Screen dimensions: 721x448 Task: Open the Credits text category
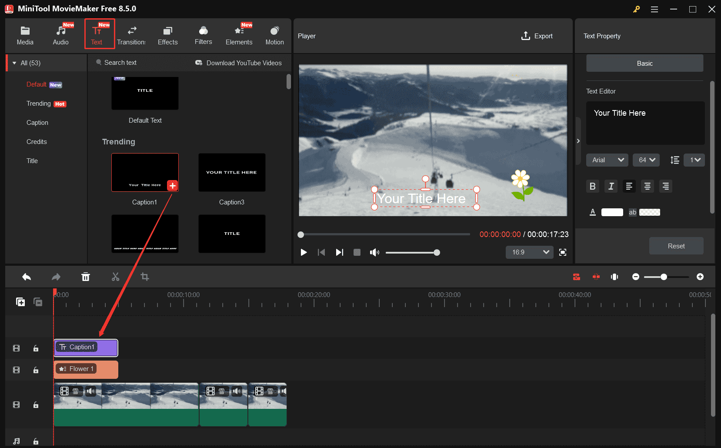pos(37,141)
